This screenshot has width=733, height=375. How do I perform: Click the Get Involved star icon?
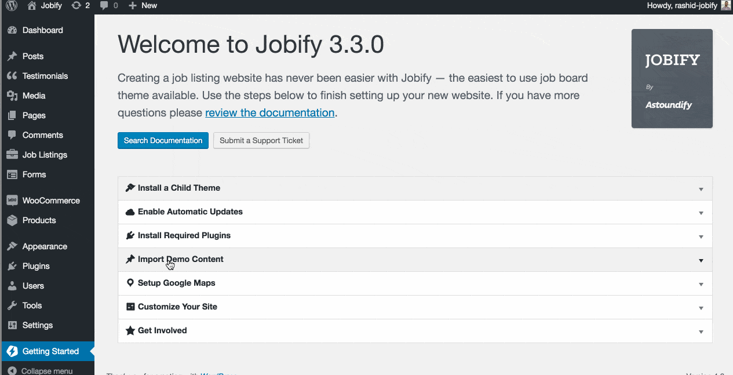click(130, 330)
